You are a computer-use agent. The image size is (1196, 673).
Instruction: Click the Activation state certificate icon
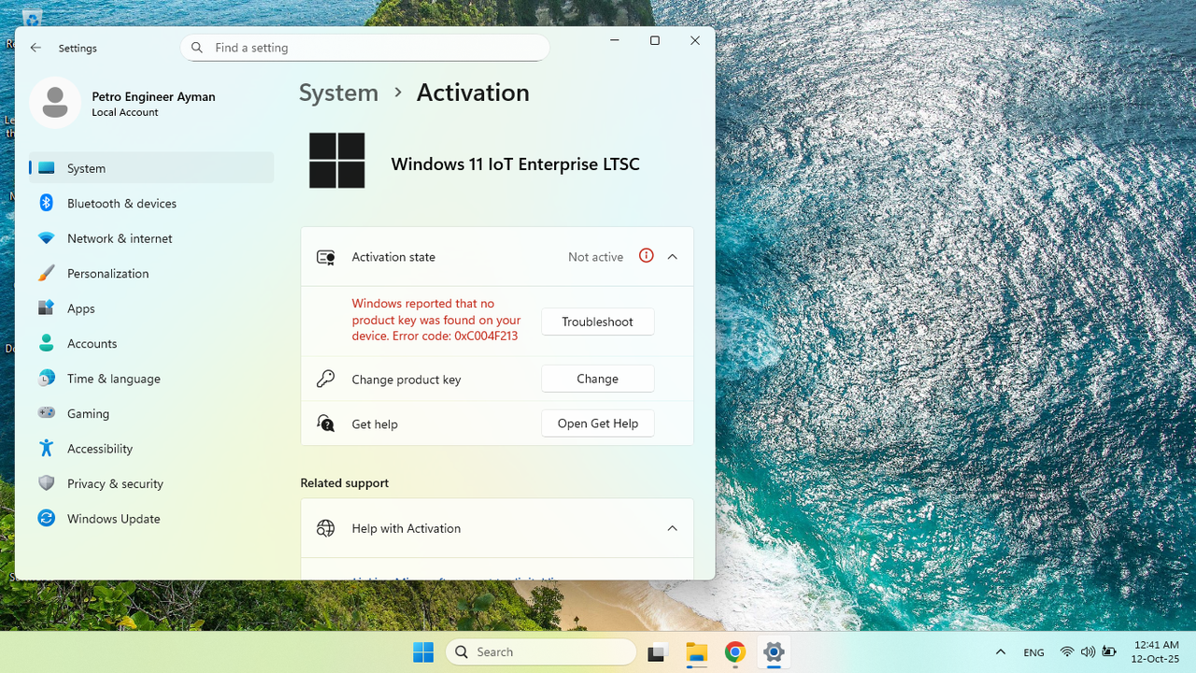tap(325, 257)
